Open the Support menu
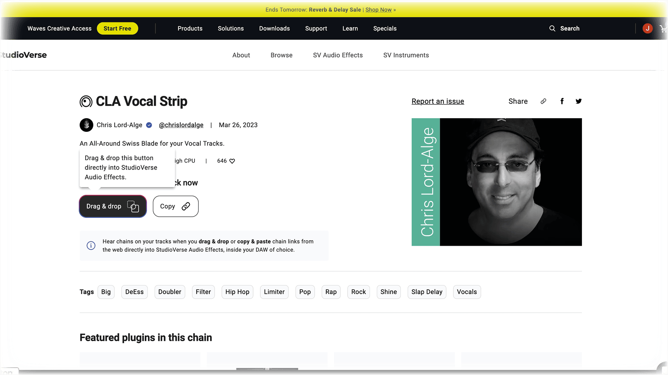 coord(316,29)
